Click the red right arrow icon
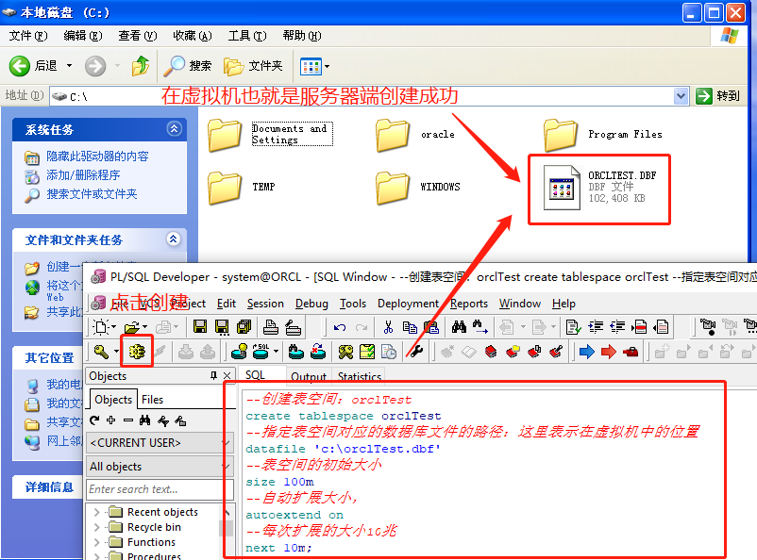The width and height of the screenshot is (757, 560). point(608,352)
